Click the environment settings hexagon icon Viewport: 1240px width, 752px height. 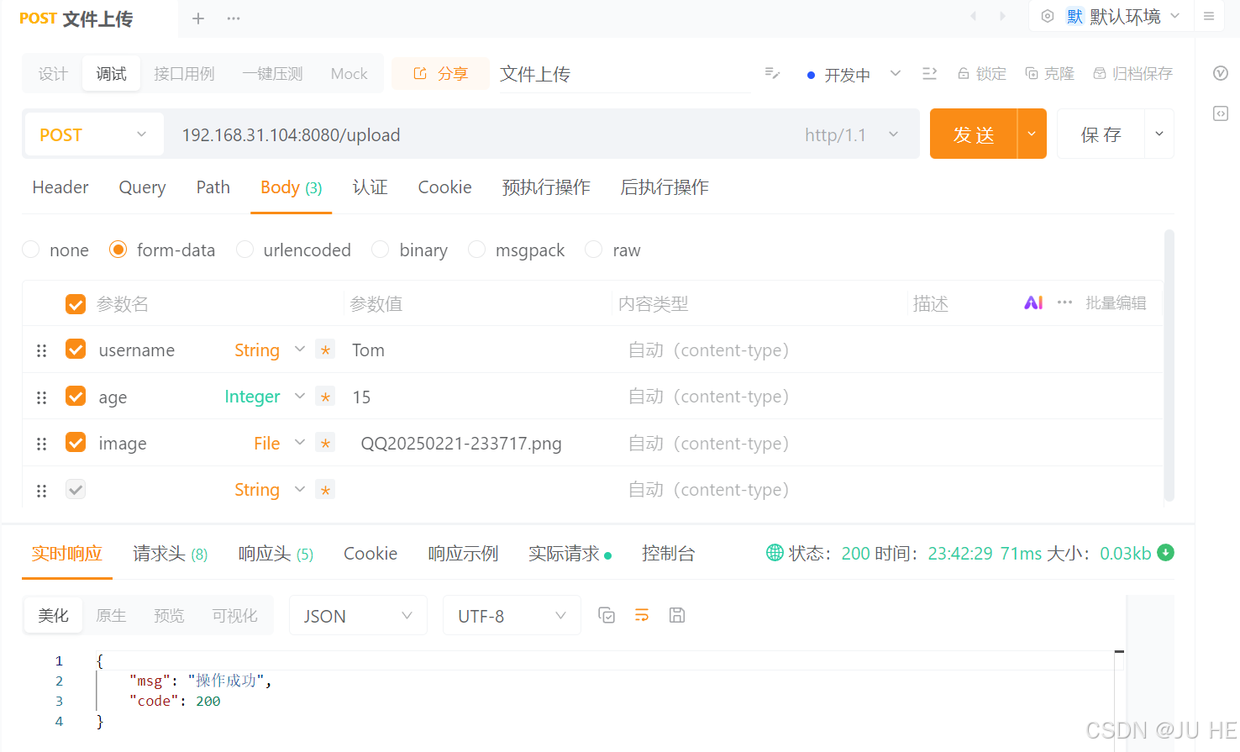pos(1048,16)
